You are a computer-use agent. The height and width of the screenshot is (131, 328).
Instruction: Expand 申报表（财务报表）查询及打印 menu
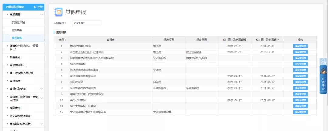tap(41, 98)
